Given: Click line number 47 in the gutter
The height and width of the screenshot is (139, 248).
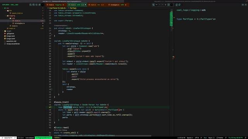Looking at the screenshot, I should pyautogui.click(x=50, y=107).
